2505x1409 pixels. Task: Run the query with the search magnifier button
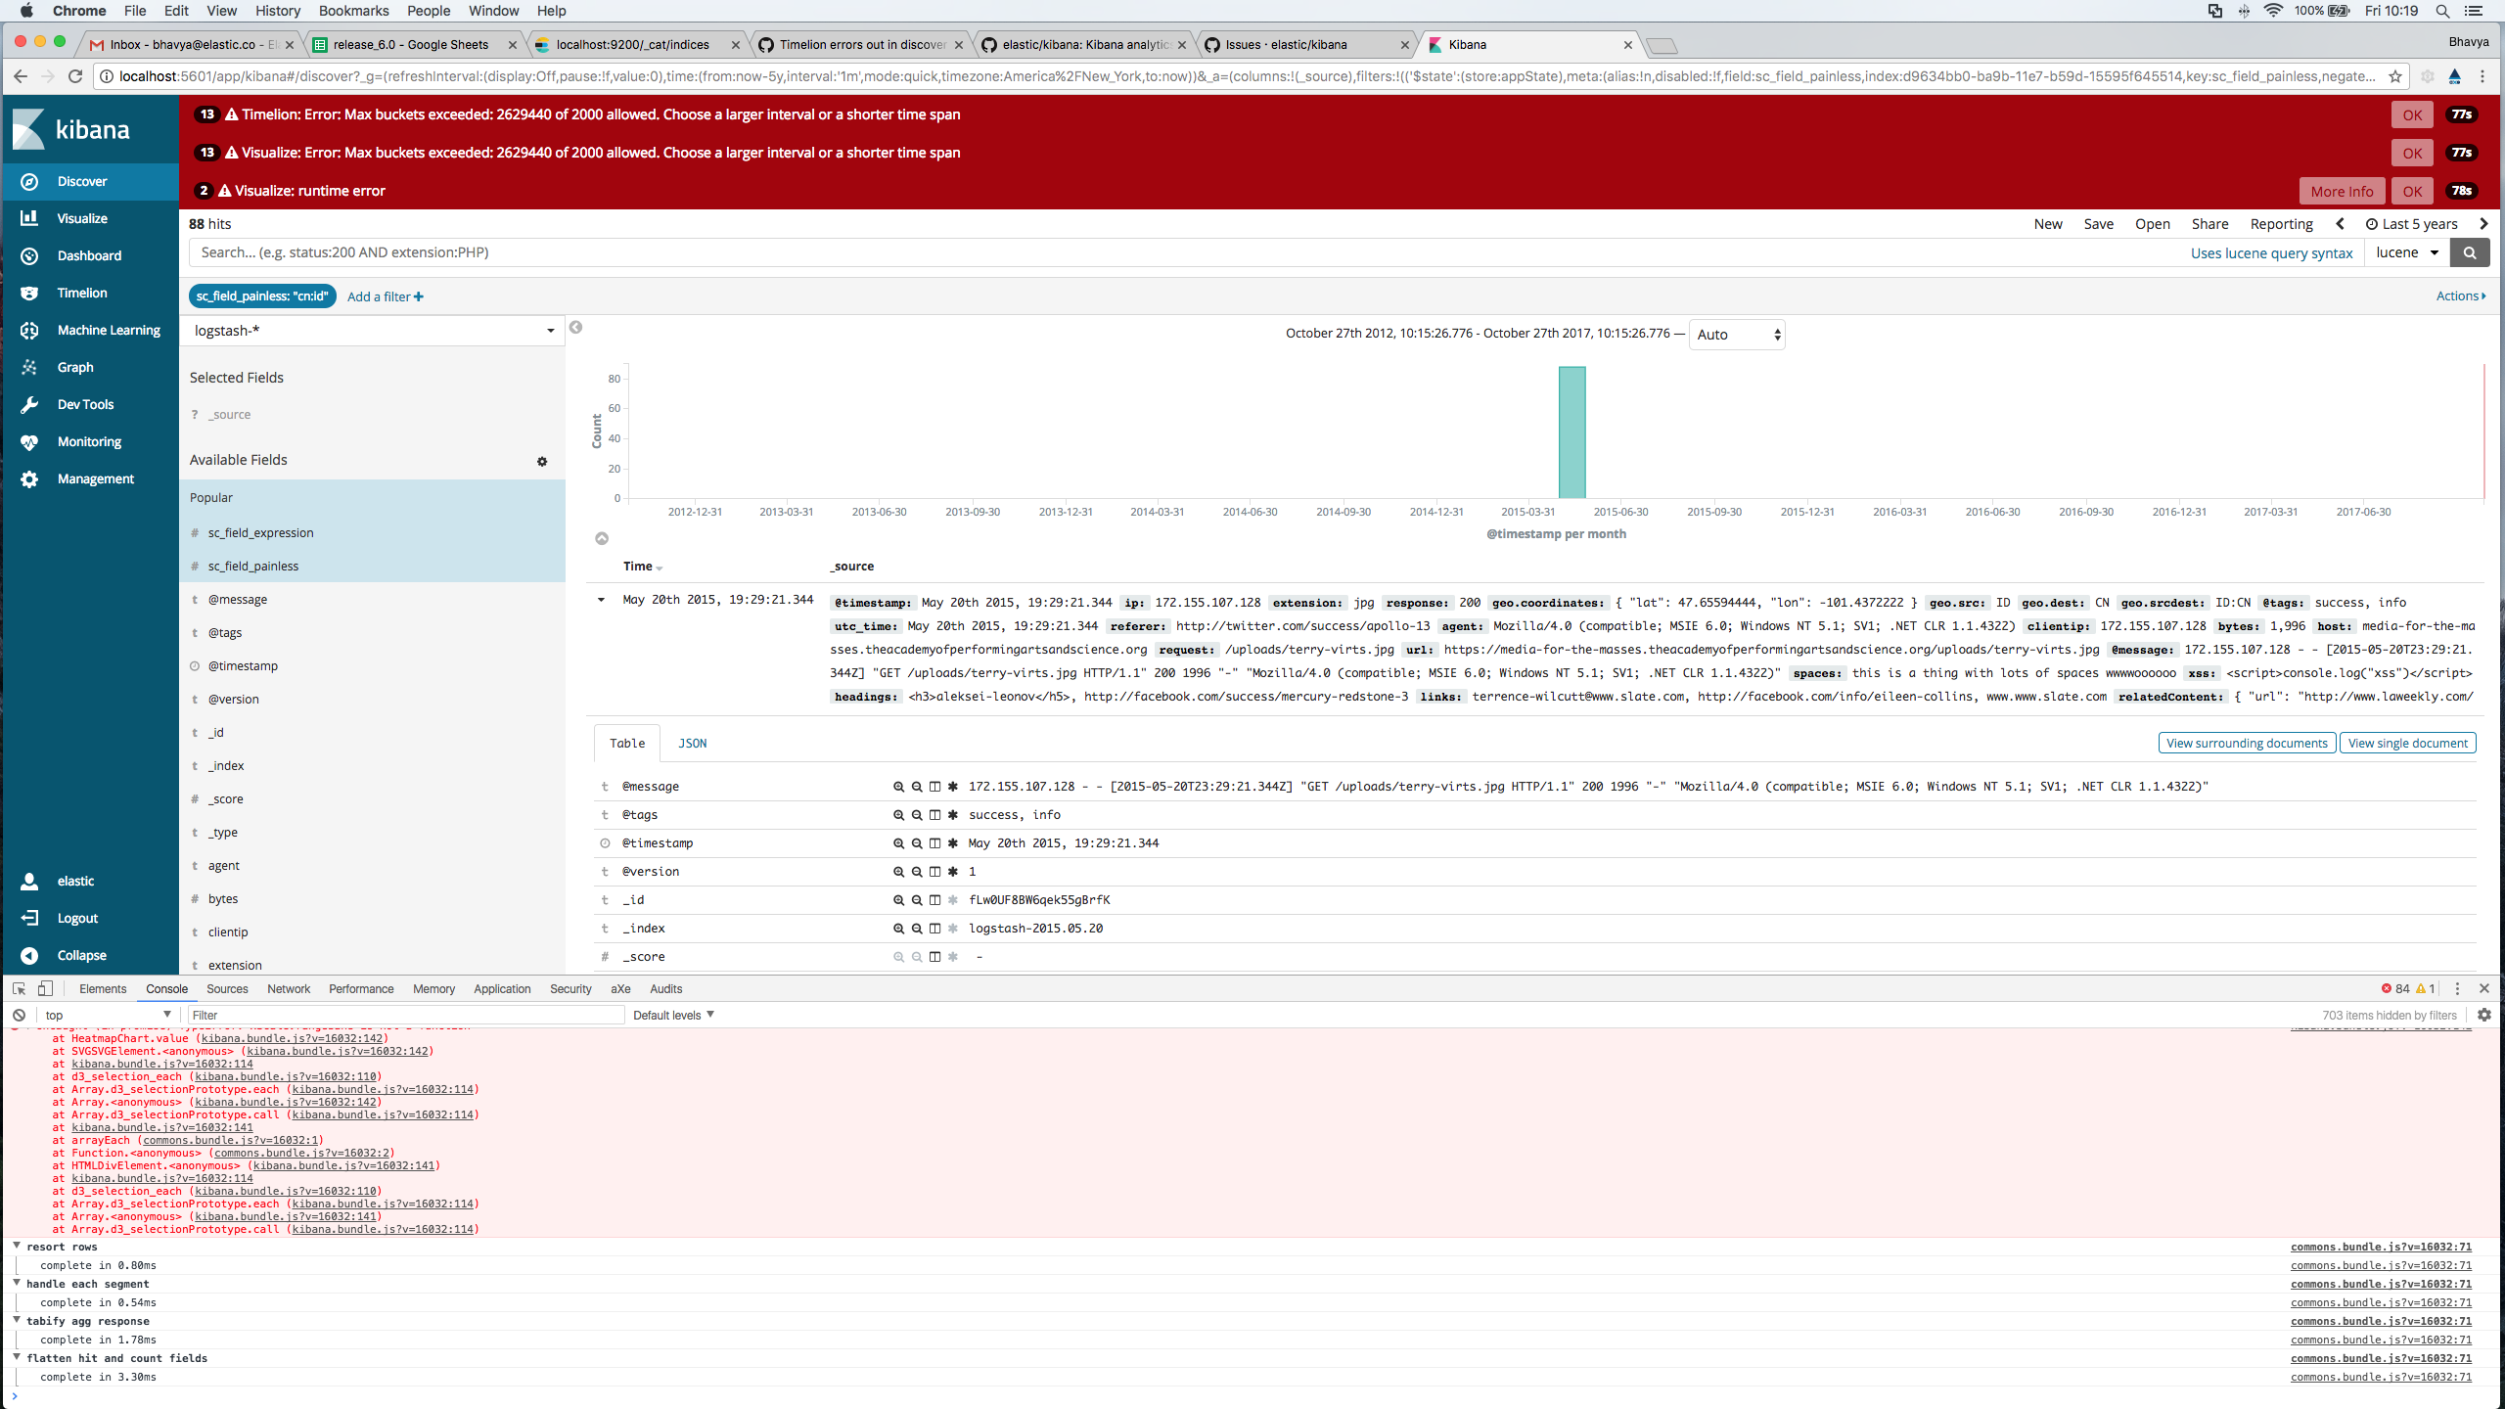point(2470,251)
